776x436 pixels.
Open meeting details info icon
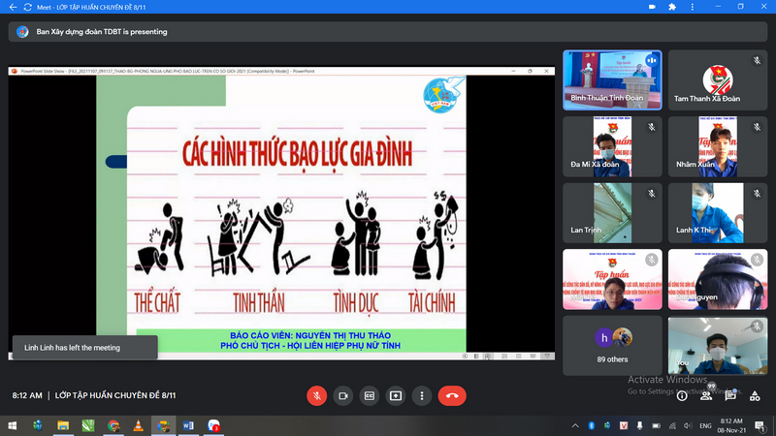point(682,395)
